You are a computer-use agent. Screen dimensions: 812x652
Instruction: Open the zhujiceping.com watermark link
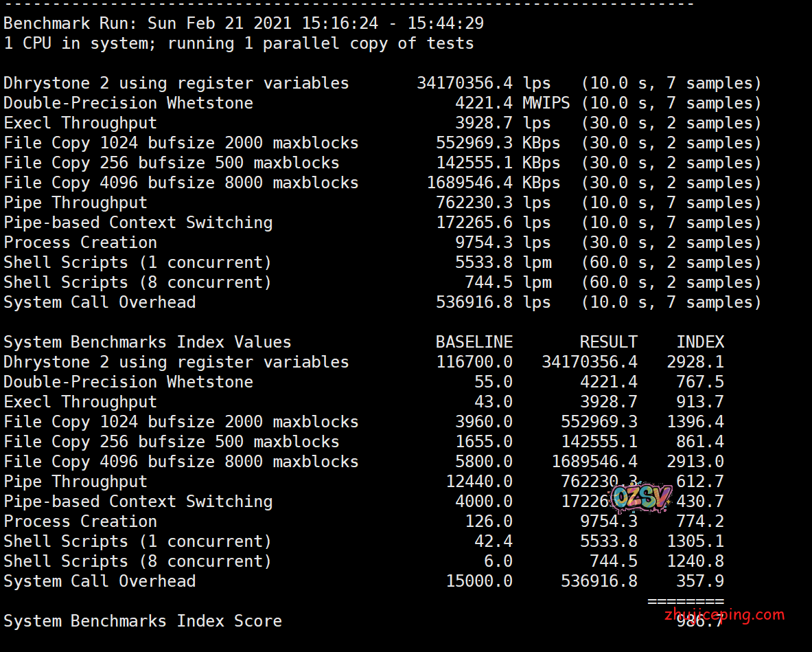pos(724,614)
